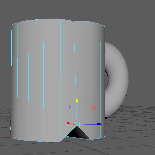Viewport: 155px width, 155px height.
Task: Click the red X-axis move arrow
Action: pos(68,123)
